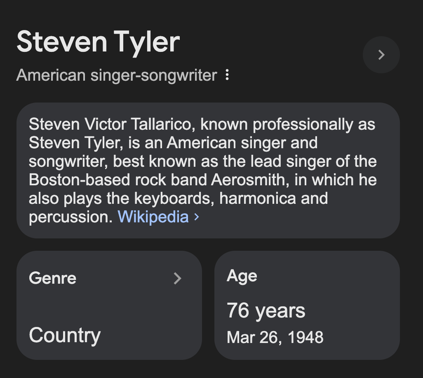
Task: Click the small chevron after Wikipedia
Action: 197,217
